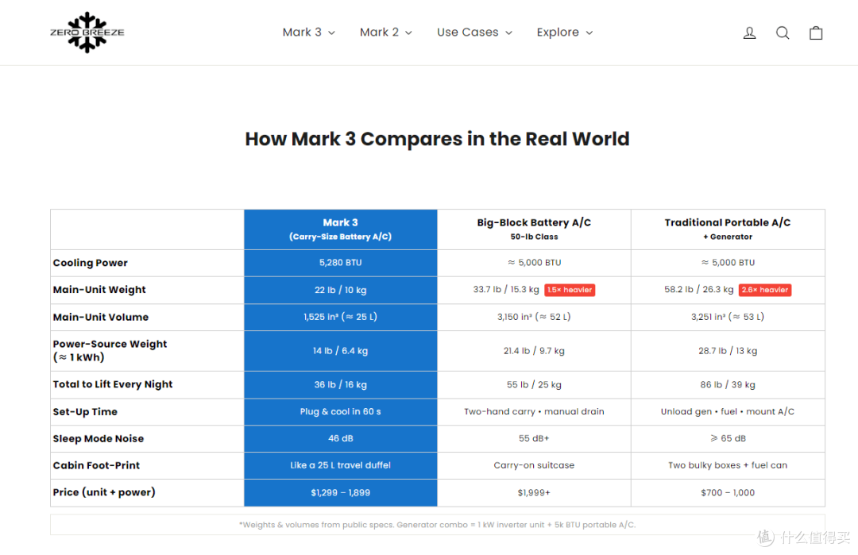The height and width of the screenshot is (555, 858).
Task: Open site search with magnifier icon
Action: coord(783,33)
